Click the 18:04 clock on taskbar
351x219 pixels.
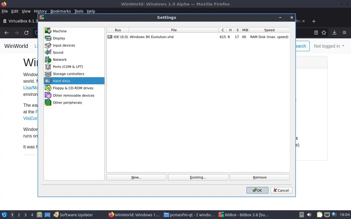point(345,215)
